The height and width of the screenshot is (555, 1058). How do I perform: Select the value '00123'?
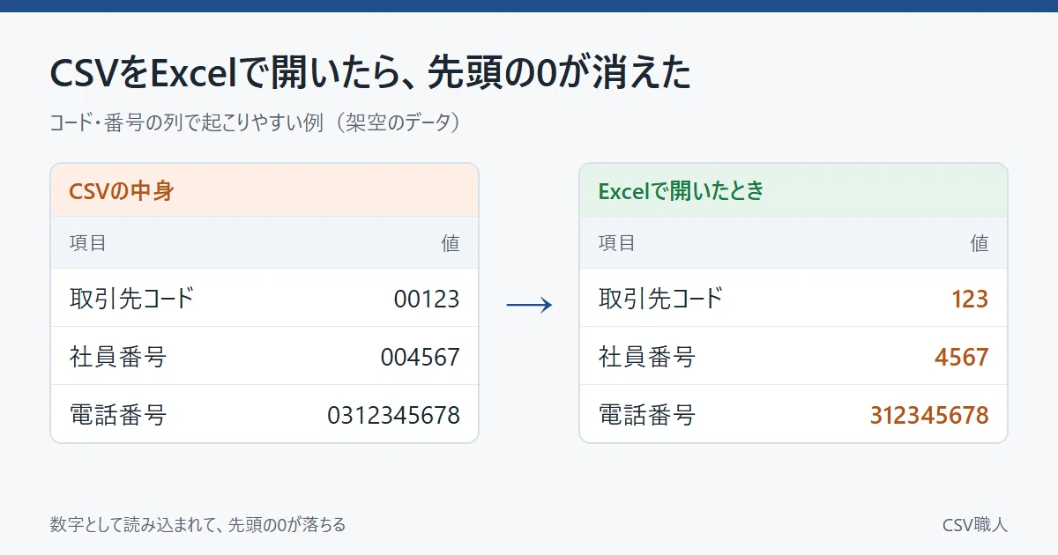click(427, 299)
